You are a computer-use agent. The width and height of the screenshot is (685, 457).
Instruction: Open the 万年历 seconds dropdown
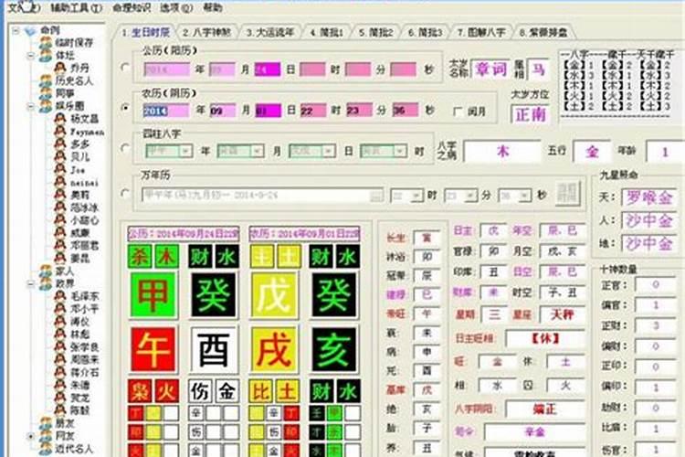525,195
